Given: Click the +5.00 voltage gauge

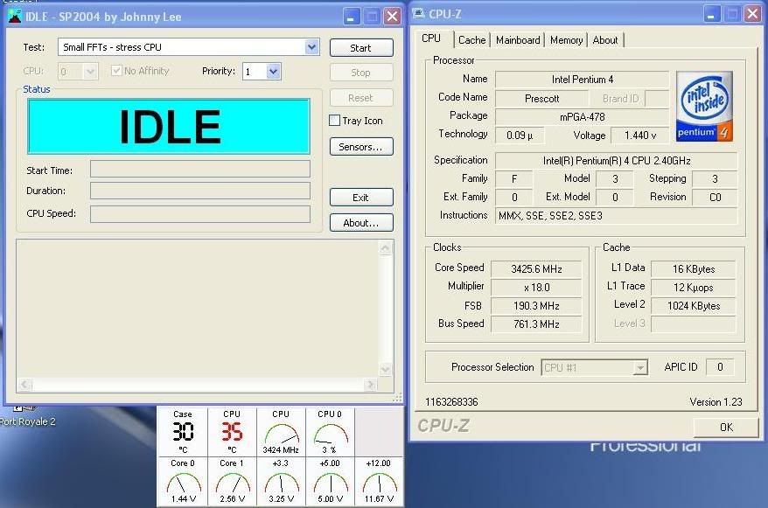Looking at the screenshot, I should (x=330, y=482).
